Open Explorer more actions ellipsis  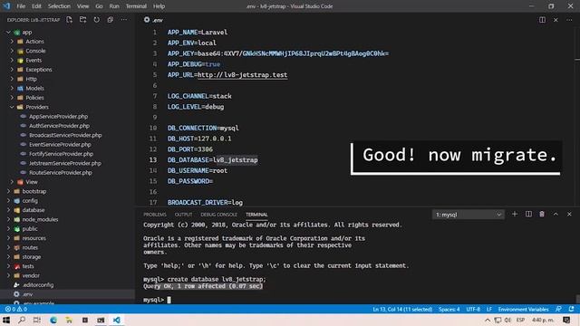click(124, 20)
